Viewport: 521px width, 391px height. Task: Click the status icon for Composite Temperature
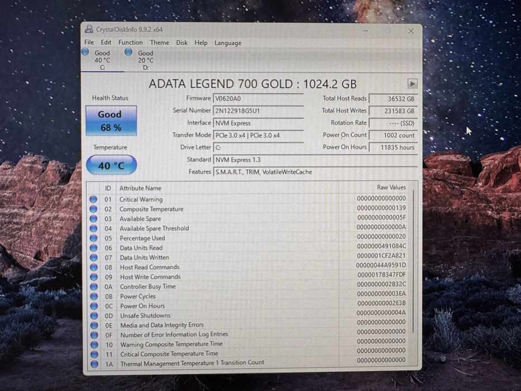[93, 209]
